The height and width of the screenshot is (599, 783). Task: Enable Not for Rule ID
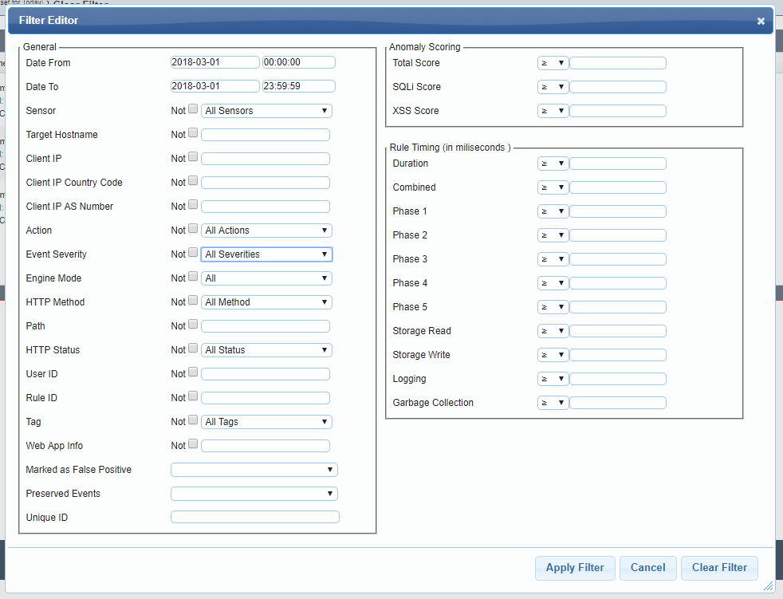(x=193, y=396)
